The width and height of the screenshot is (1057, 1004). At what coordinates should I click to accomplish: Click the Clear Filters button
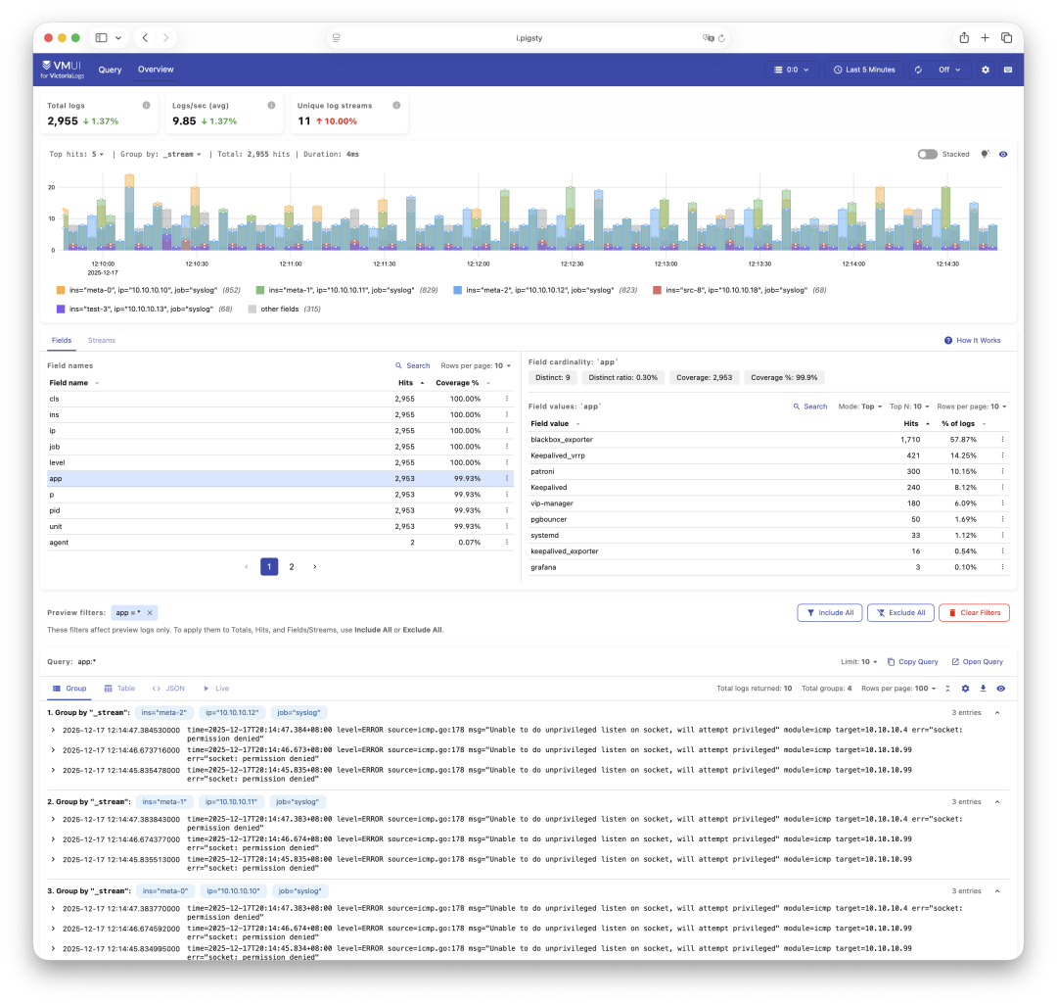click(974, 612)
